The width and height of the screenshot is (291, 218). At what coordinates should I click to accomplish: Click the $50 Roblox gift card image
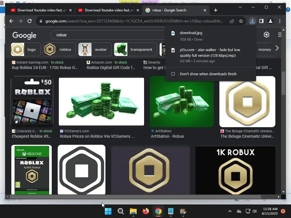32,101
